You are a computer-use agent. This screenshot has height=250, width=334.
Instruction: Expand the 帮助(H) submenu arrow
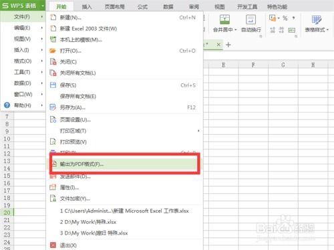42,105
